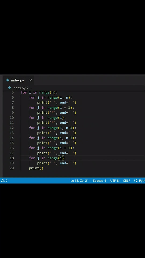The height and width of the screenshot is (258, 145).
Task: Change end of line sequence CRLF
Action: [126, 181]
